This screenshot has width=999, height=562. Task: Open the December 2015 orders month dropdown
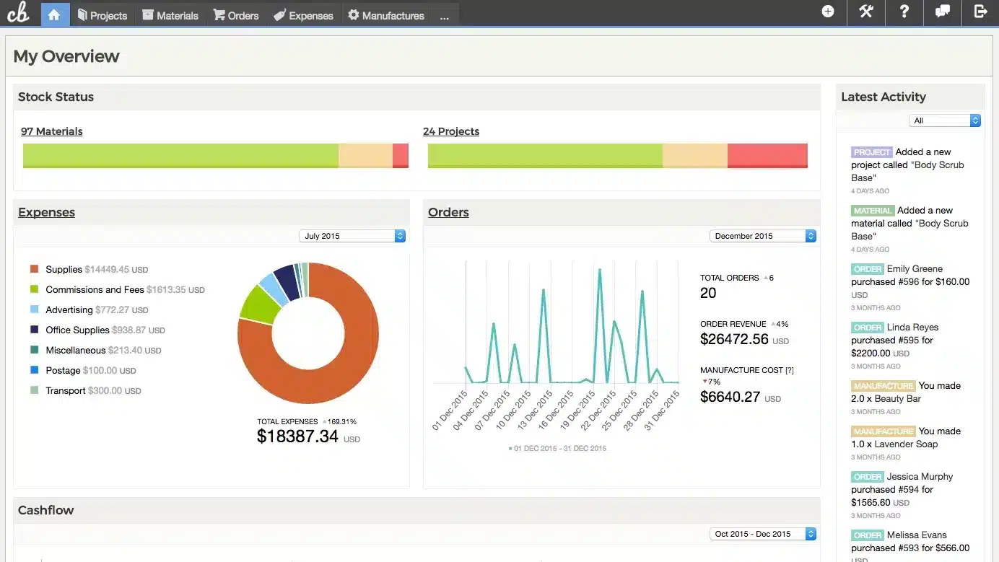(763, 236)
